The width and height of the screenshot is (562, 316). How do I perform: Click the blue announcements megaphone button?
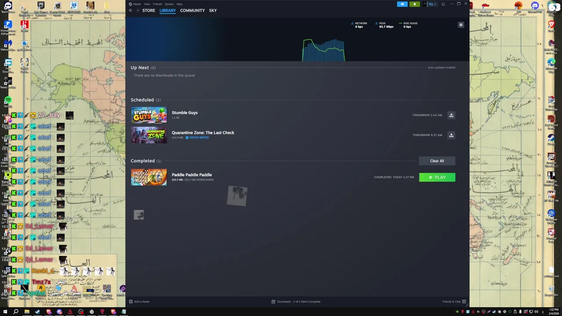click(x=402, y=4)
